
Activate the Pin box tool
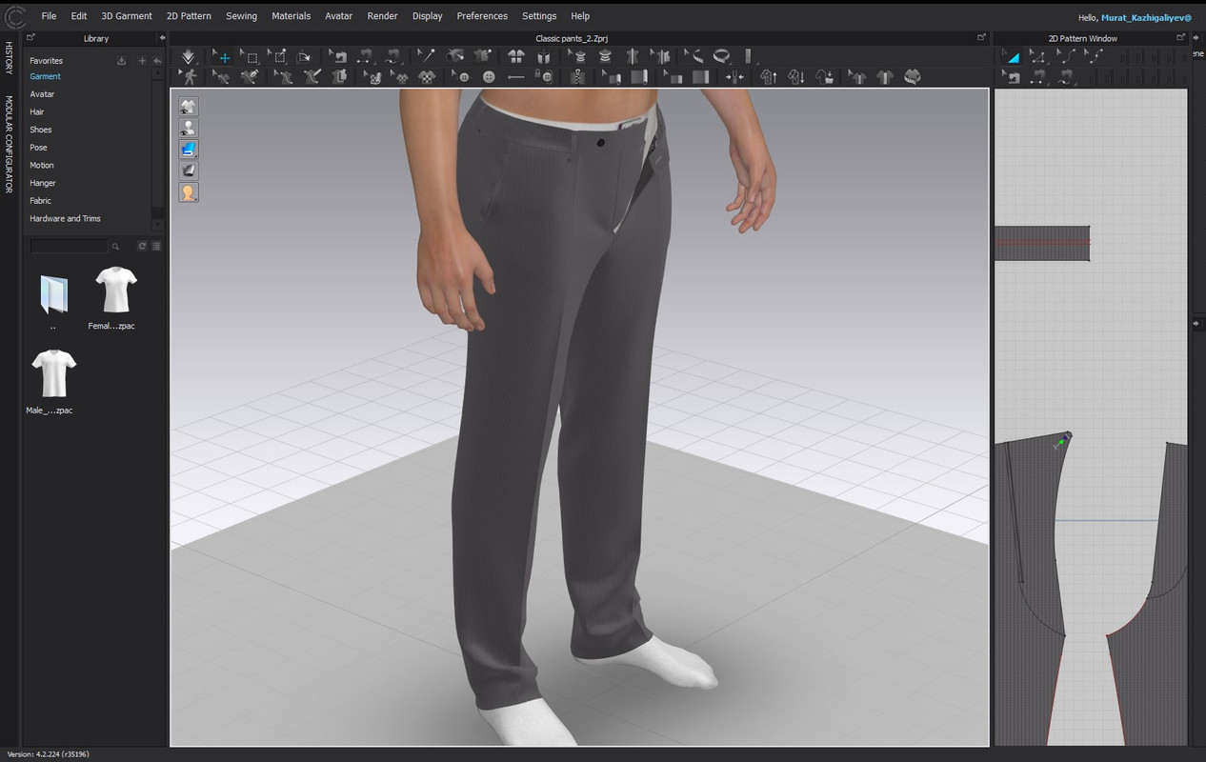(x=279, y=56)
